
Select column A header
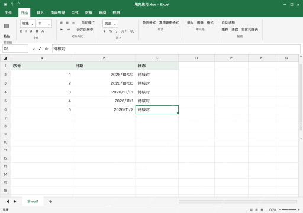pyautogui.click(x=42, y=58)
